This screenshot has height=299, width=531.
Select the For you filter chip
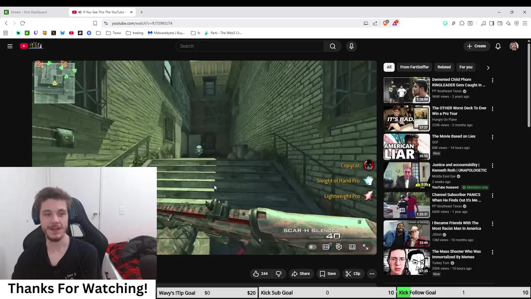466,67
